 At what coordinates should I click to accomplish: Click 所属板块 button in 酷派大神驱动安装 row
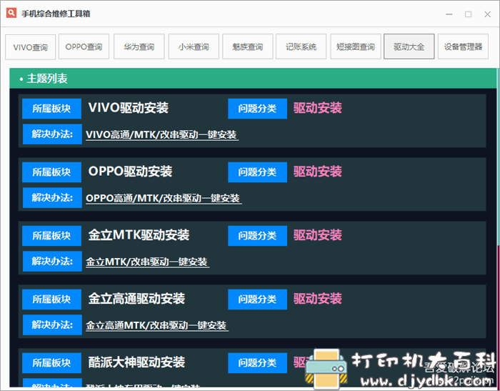click(51, 362)
